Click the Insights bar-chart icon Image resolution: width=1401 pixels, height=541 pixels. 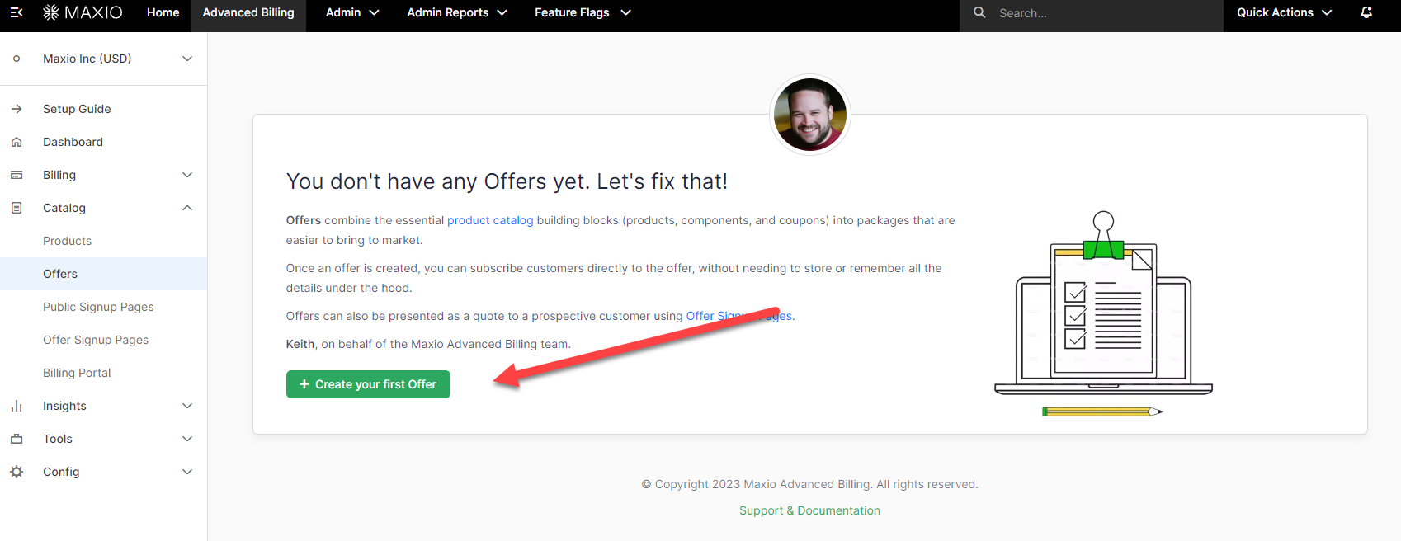click(17, 406)
